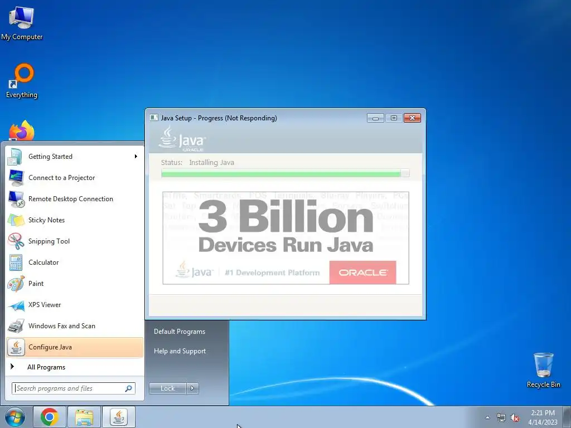Viewport: 571px width, 428px height.
Task: Focus the Search programs and files field
Action: point(74,388)
